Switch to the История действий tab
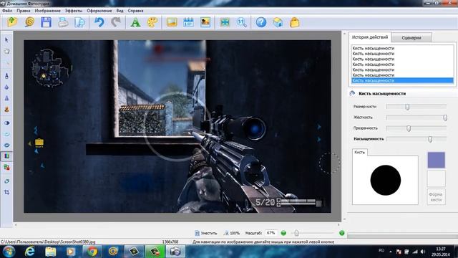This screenshot has height=258, width=458. pyautogui.click(x=370, y=37)
